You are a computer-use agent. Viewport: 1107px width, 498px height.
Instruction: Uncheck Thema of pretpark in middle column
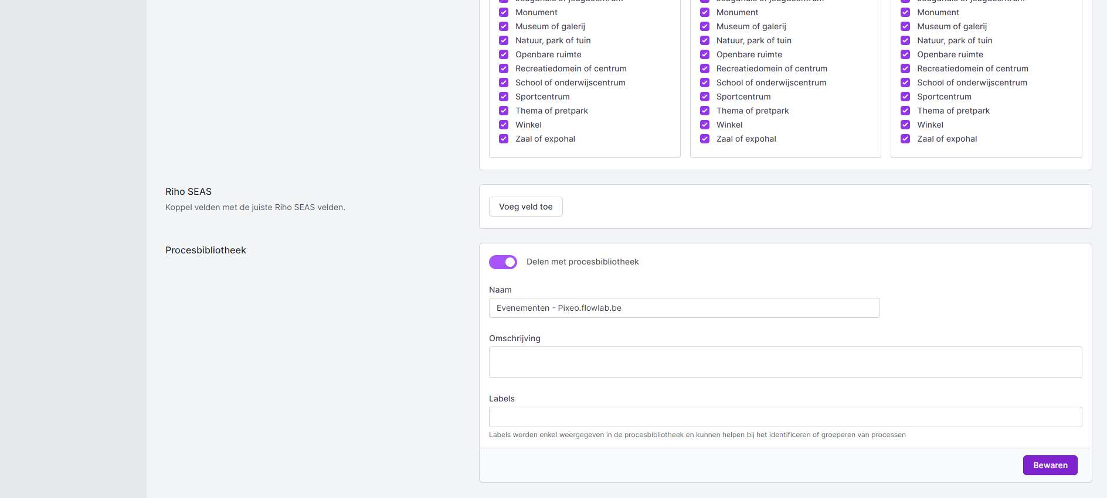pyautogui.click(x=705, y=111)
